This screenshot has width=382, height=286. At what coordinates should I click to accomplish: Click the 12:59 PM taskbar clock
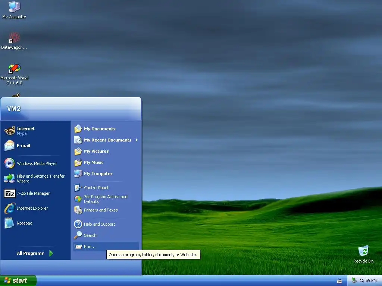[x=368, y=280]
